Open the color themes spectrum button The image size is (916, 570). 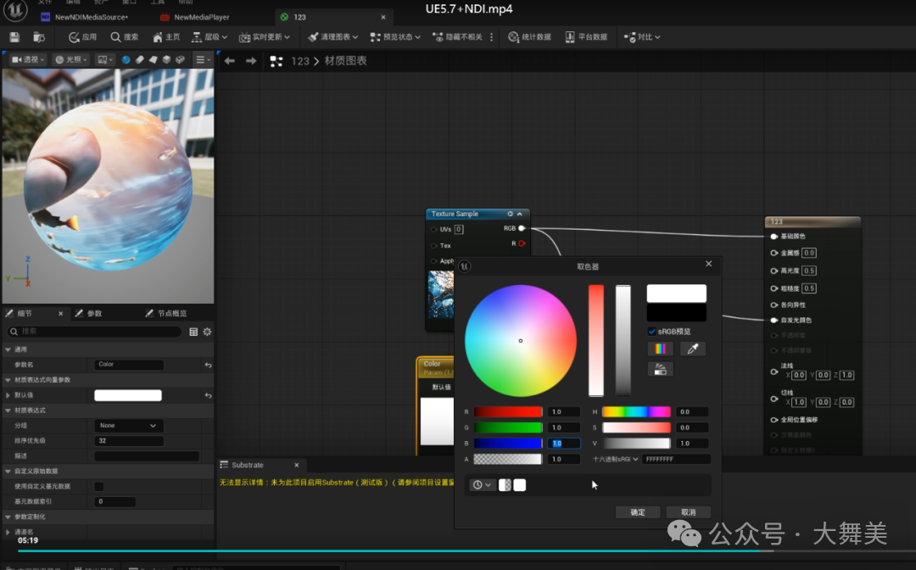(660, 349)
